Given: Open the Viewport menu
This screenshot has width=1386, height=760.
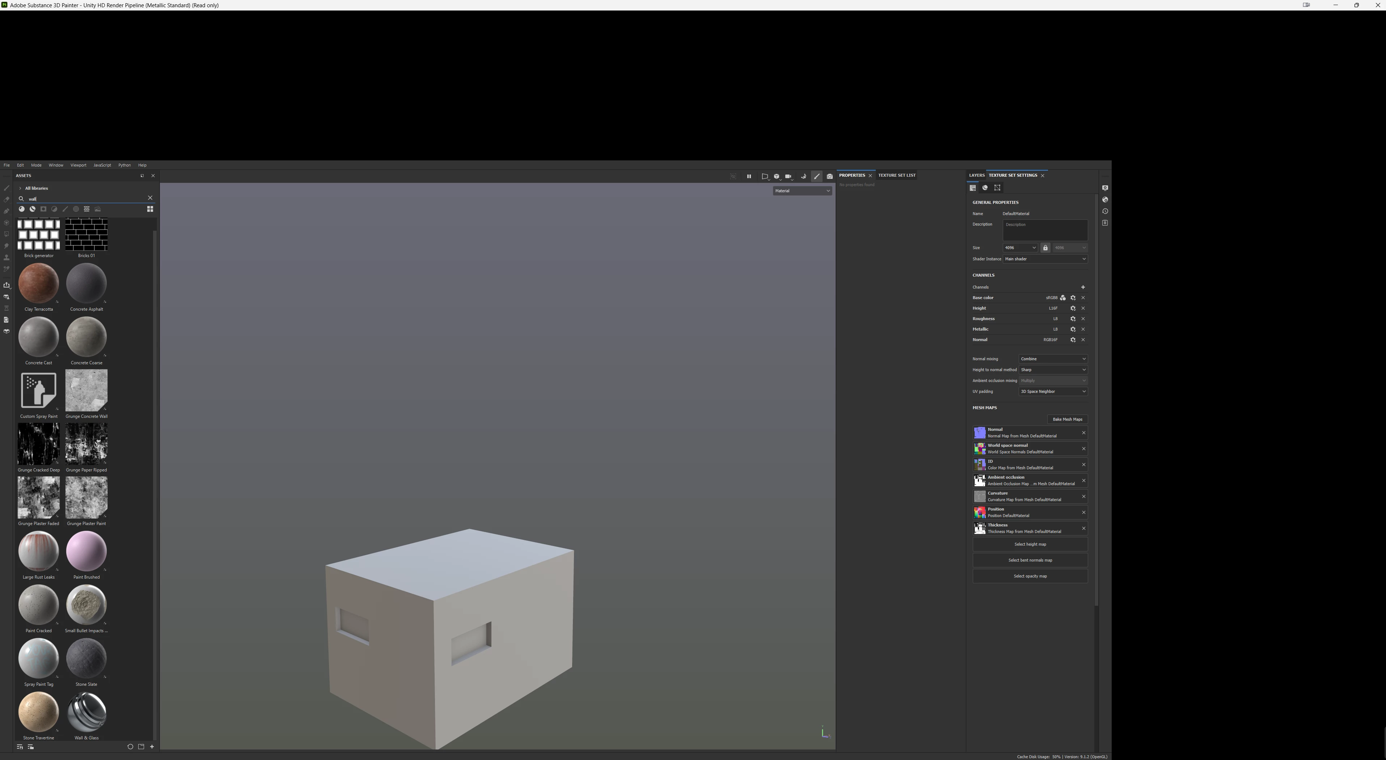Looking at the screenshot, I should [78, 165].
